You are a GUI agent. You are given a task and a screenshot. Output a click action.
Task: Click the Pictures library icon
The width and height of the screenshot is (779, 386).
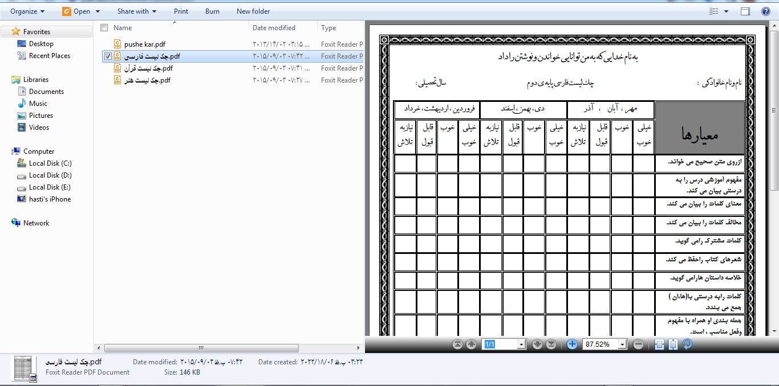pos(22,116)
